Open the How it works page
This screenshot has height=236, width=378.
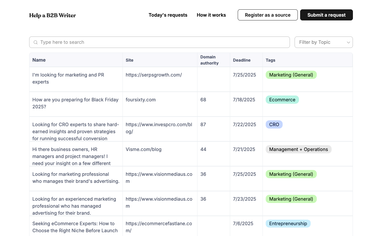pyautogui.click(x=211, y=15)
